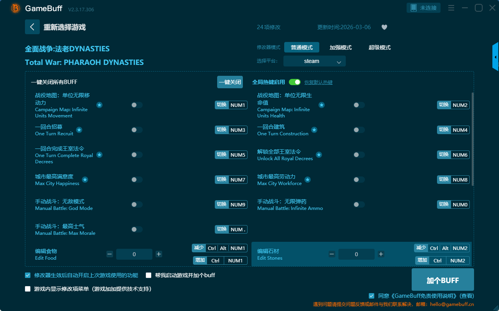Disable the global hotkey toggle

295,82
